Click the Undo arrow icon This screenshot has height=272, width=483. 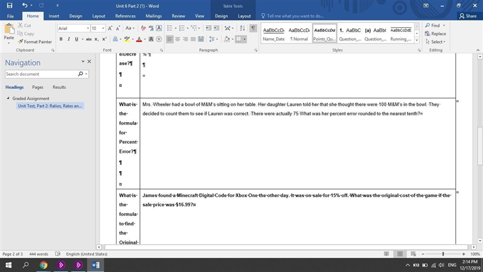[25, 5]
